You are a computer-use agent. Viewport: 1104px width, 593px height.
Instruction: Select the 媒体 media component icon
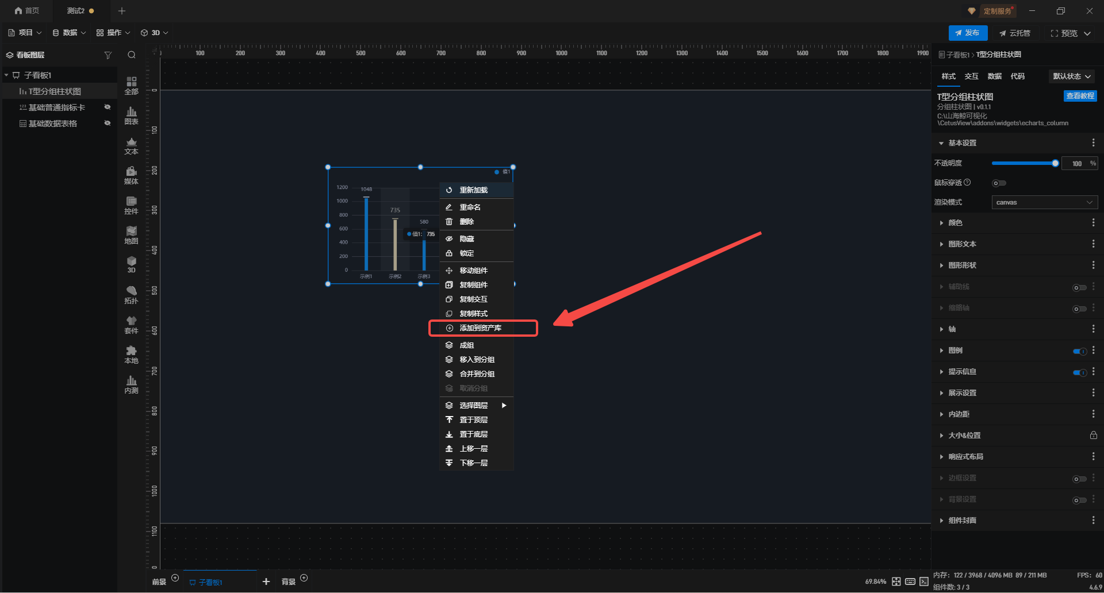tap(131, 175)
